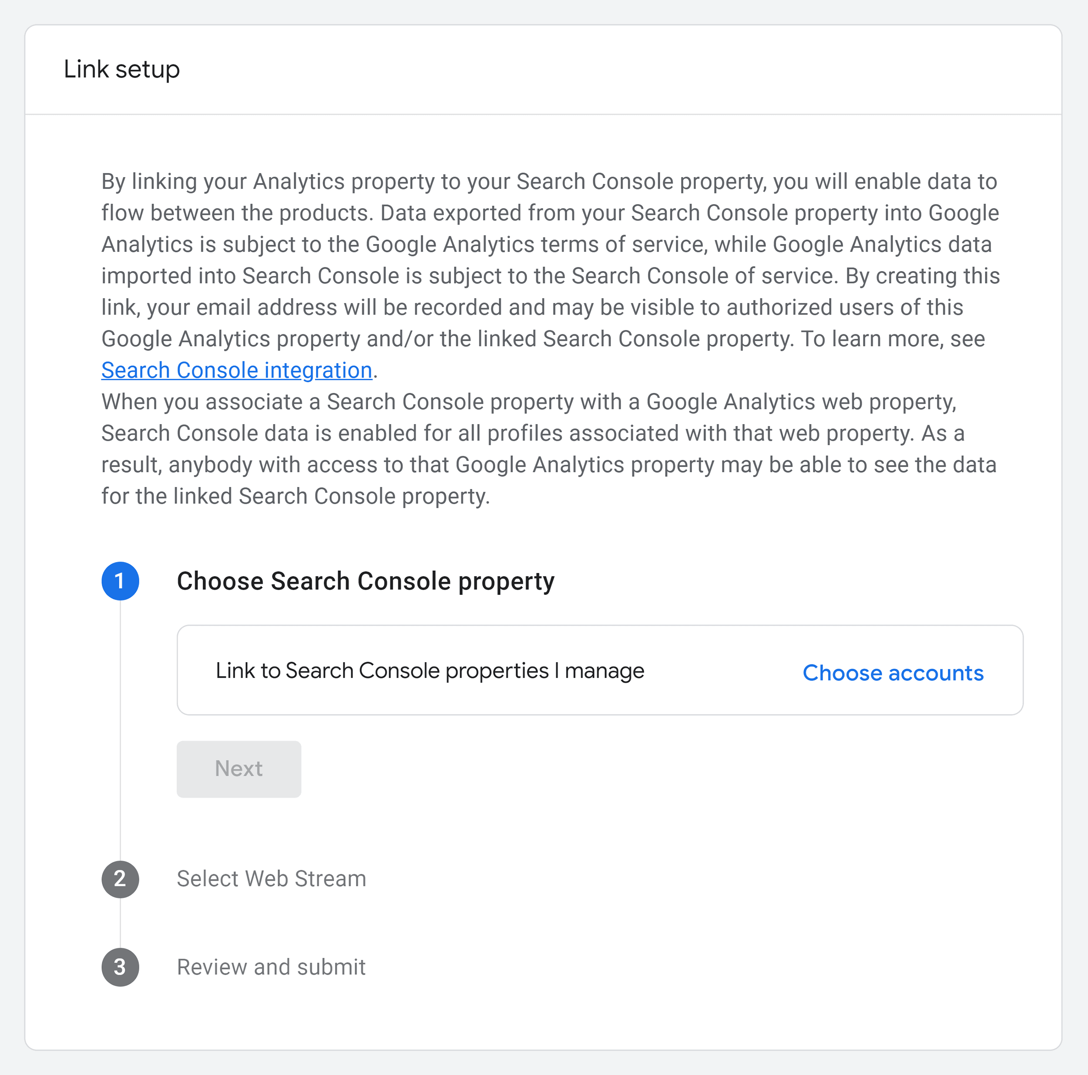Viewport: 1088px width, 1075px height.
Task: Click the vertical stepper line below step 1
Action: (120, 730)
